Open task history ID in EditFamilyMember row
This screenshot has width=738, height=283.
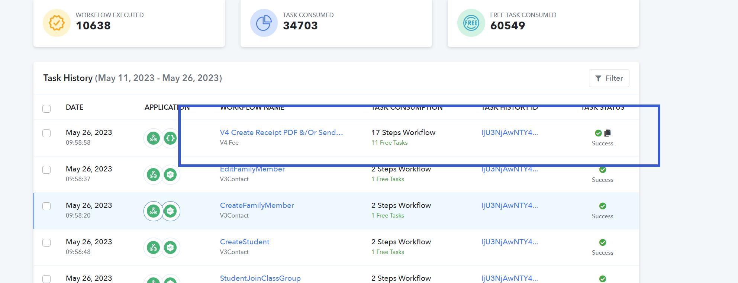pyautogui.click(x=509, y=169)
